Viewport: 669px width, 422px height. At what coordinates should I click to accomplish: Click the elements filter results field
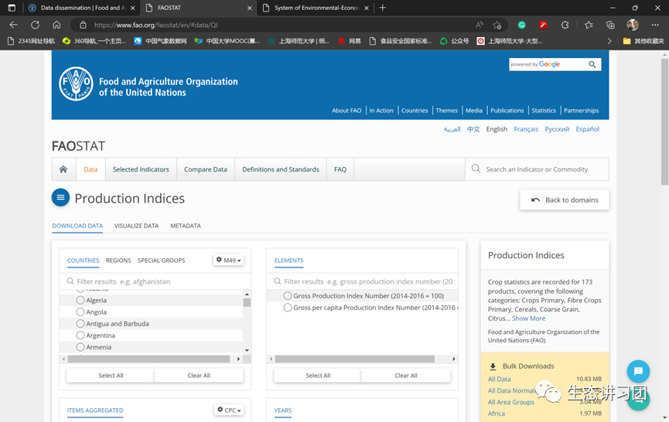(363, 281)
